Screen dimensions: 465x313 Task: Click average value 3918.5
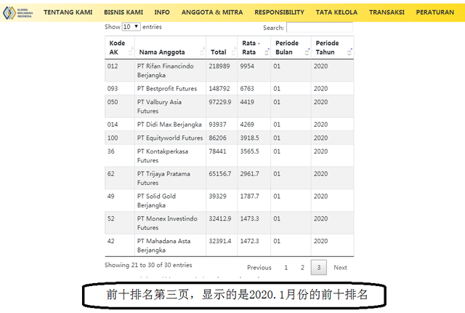249,138
